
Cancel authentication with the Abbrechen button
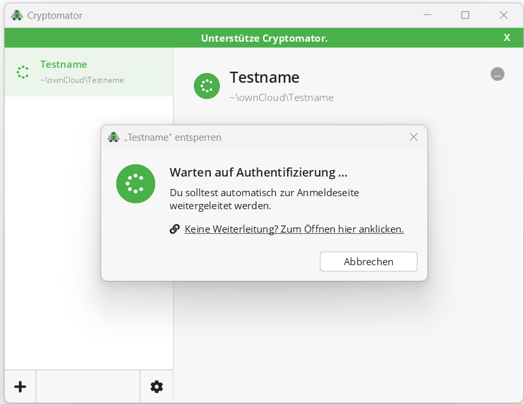[368, 261]
